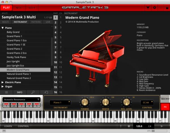Click the red FX button
Viewport: 170px width, 133px height.
(x=165, y=107)
